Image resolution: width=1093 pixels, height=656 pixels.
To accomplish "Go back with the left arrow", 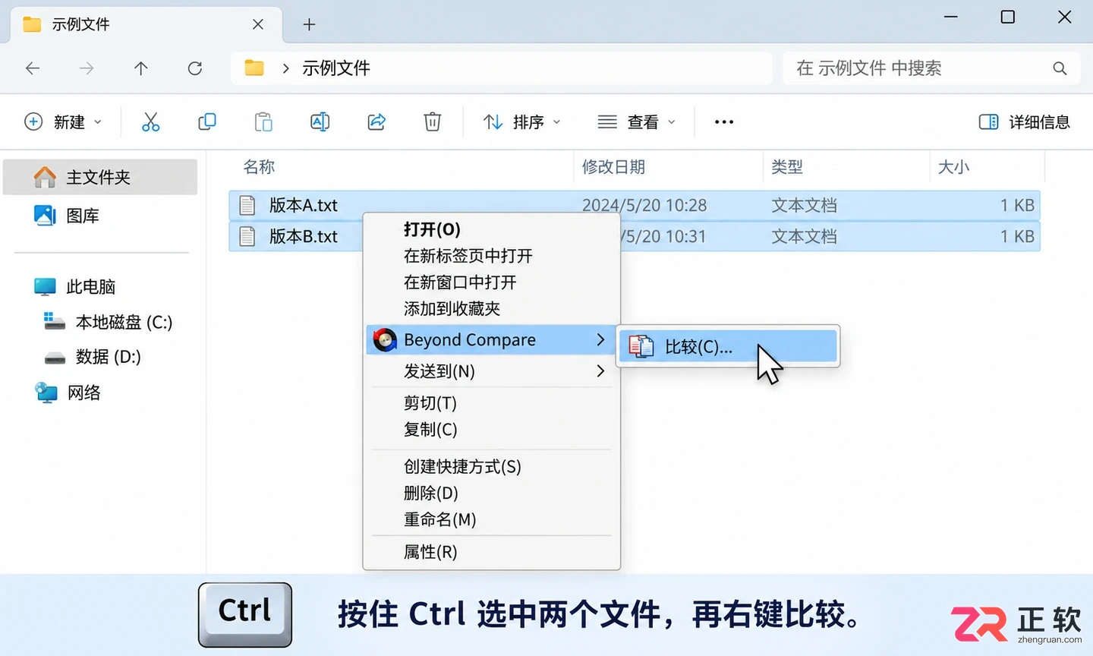I will pyautogui.click(x=33, y=68).
